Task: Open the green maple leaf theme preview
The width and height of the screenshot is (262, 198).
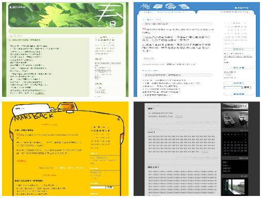Action: point(65,49)
